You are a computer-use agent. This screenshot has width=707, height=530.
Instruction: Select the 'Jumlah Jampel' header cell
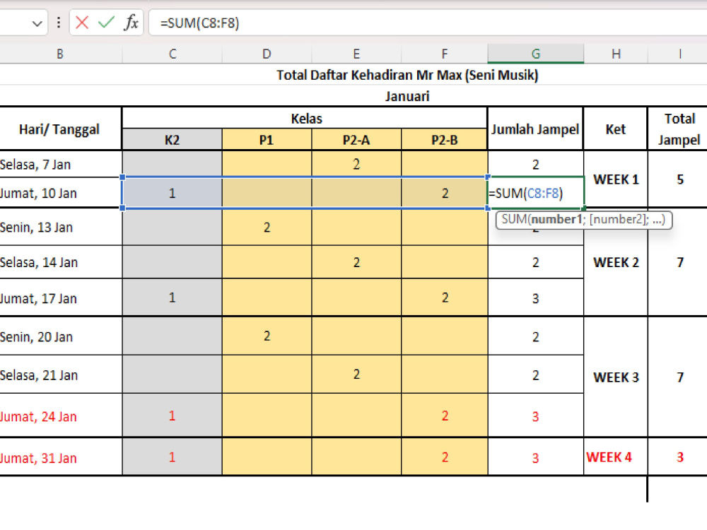[x=536, y=129]
